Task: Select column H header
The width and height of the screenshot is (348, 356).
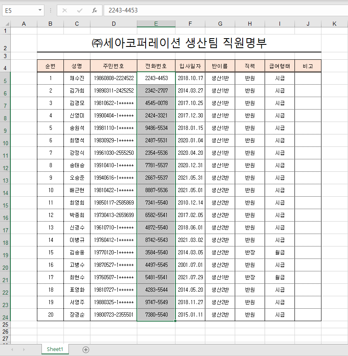Action: [250, 24]
